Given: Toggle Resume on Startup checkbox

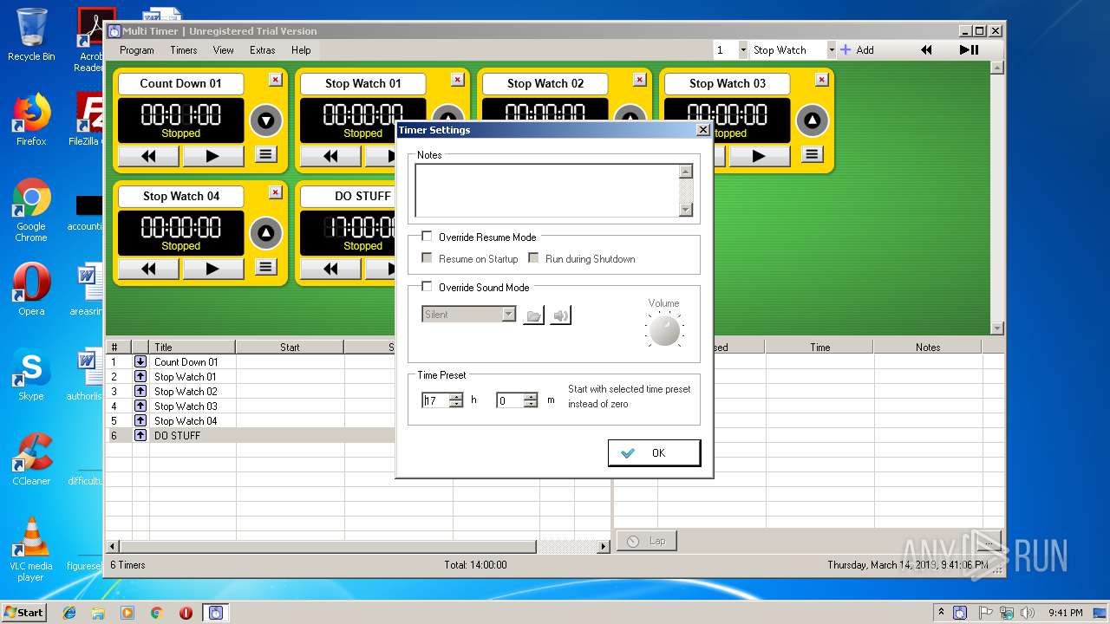Looking at the screenshot, I should (x=427, y=258).
